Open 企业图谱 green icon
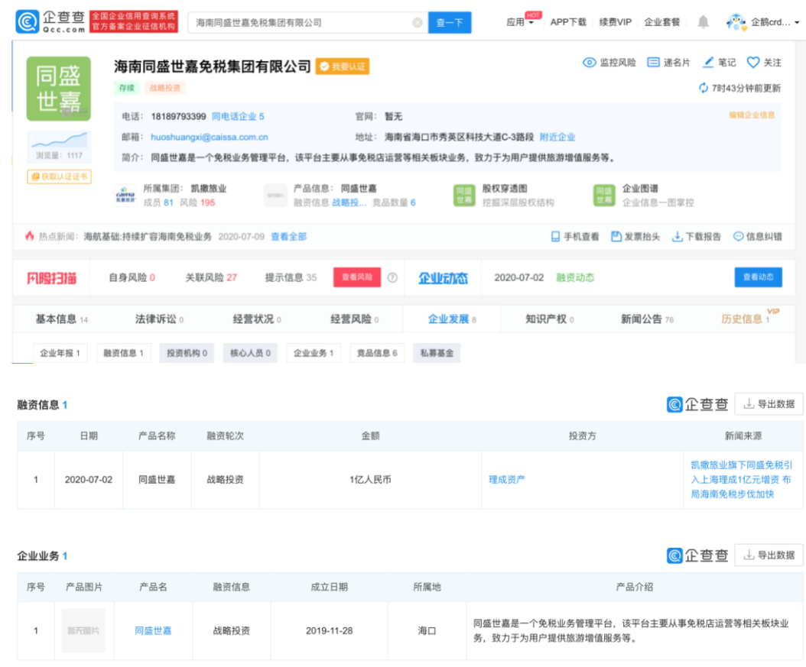Screen dimensions: 806x667 [x=604, y=195]
